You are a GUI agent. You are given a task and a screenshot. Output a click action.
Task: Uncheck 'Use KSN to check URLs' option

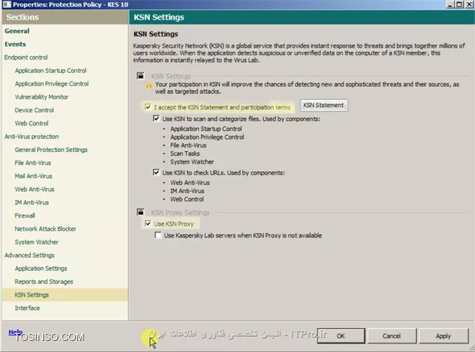[x=156, y=173]
